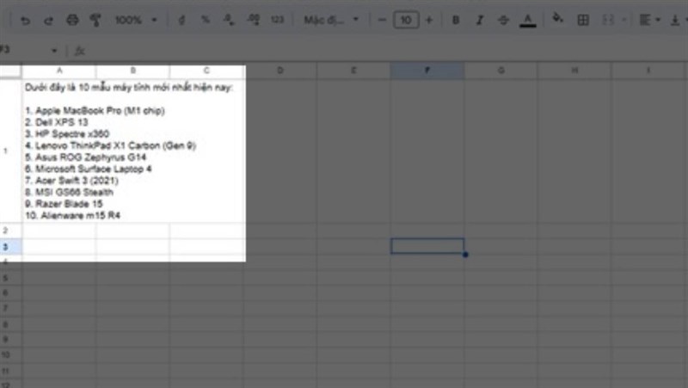Open the horizontal align dropdown

click(x=650, y=20)
